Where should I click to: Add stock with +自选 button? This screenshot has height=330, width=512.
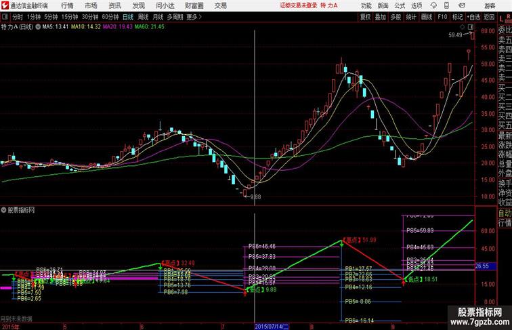click(473, 17)
